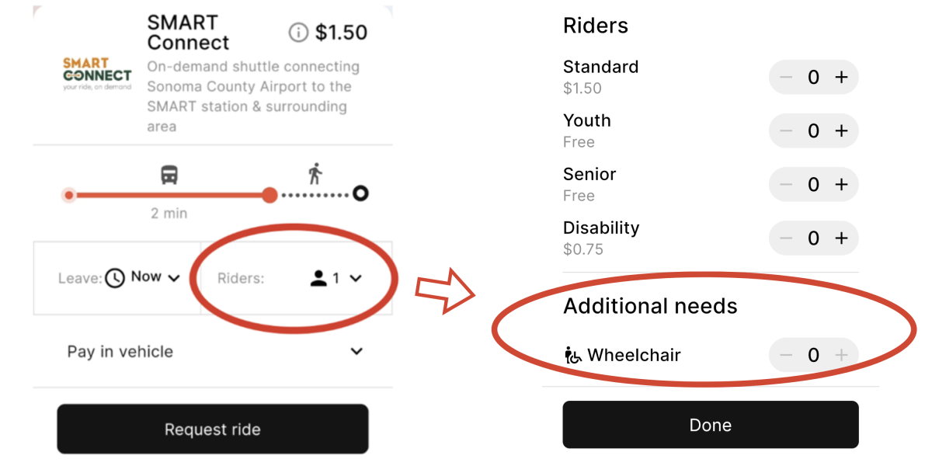Click the wheelchair accessibility icon
932x466 pixels.
[572, 356]
